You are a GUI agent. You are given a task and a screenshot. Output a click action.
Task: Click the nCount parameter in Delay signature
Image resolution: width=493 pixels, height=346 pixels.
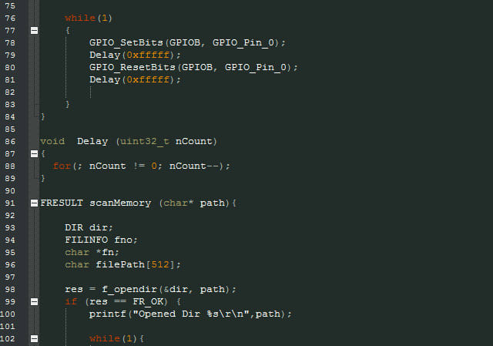coord(194,142)
